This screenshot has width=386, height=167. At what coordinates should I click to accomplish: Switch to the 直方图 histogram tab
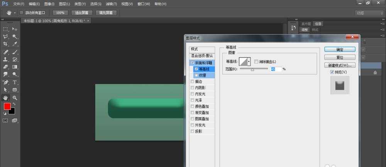[306, 24]
